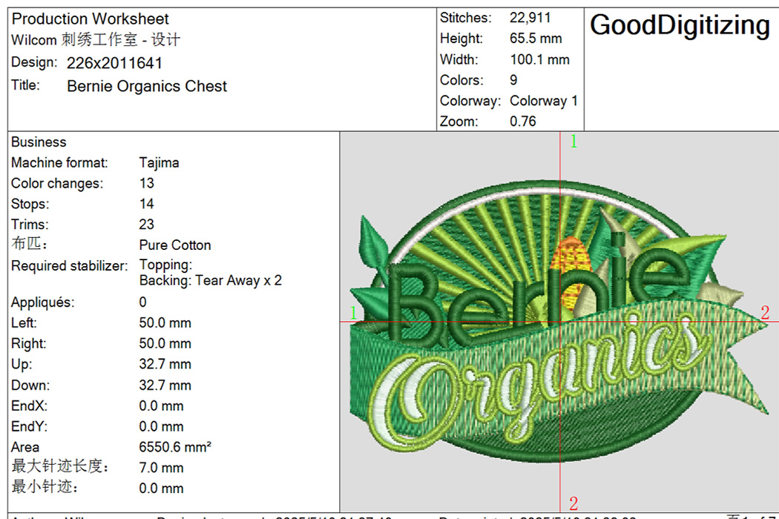The height and width of the screenshot is (519, 779).
Task: Click the stitch count 22,911
Action: point(530,18)
